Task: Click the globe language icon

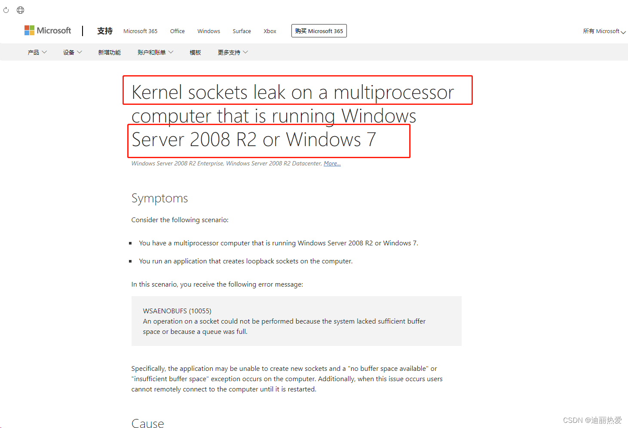Action: [20, 9]
